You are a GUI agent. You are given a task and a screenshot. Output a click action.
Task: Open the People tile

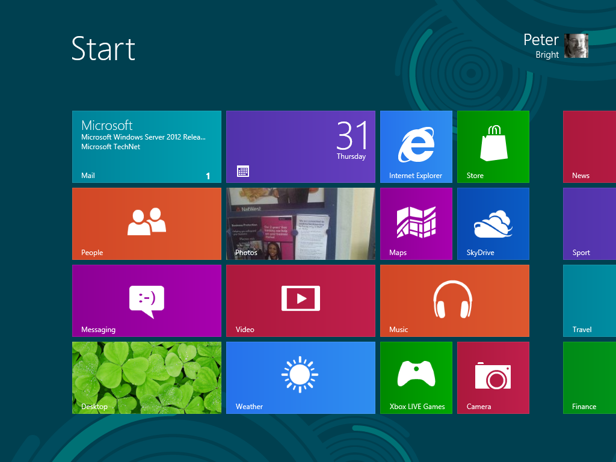point(146,223)
